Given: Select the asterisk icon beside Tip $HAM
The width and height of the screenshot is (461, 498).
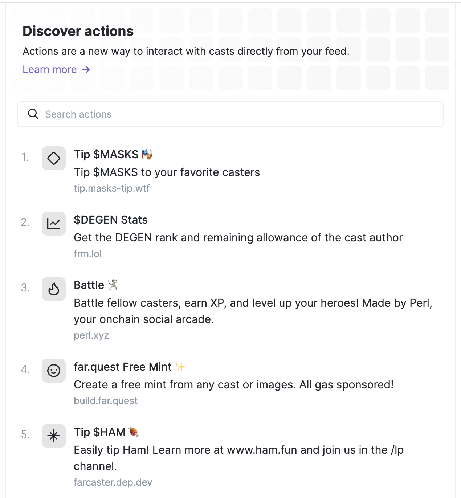Looking at the screenshot, I should point(53,436).
